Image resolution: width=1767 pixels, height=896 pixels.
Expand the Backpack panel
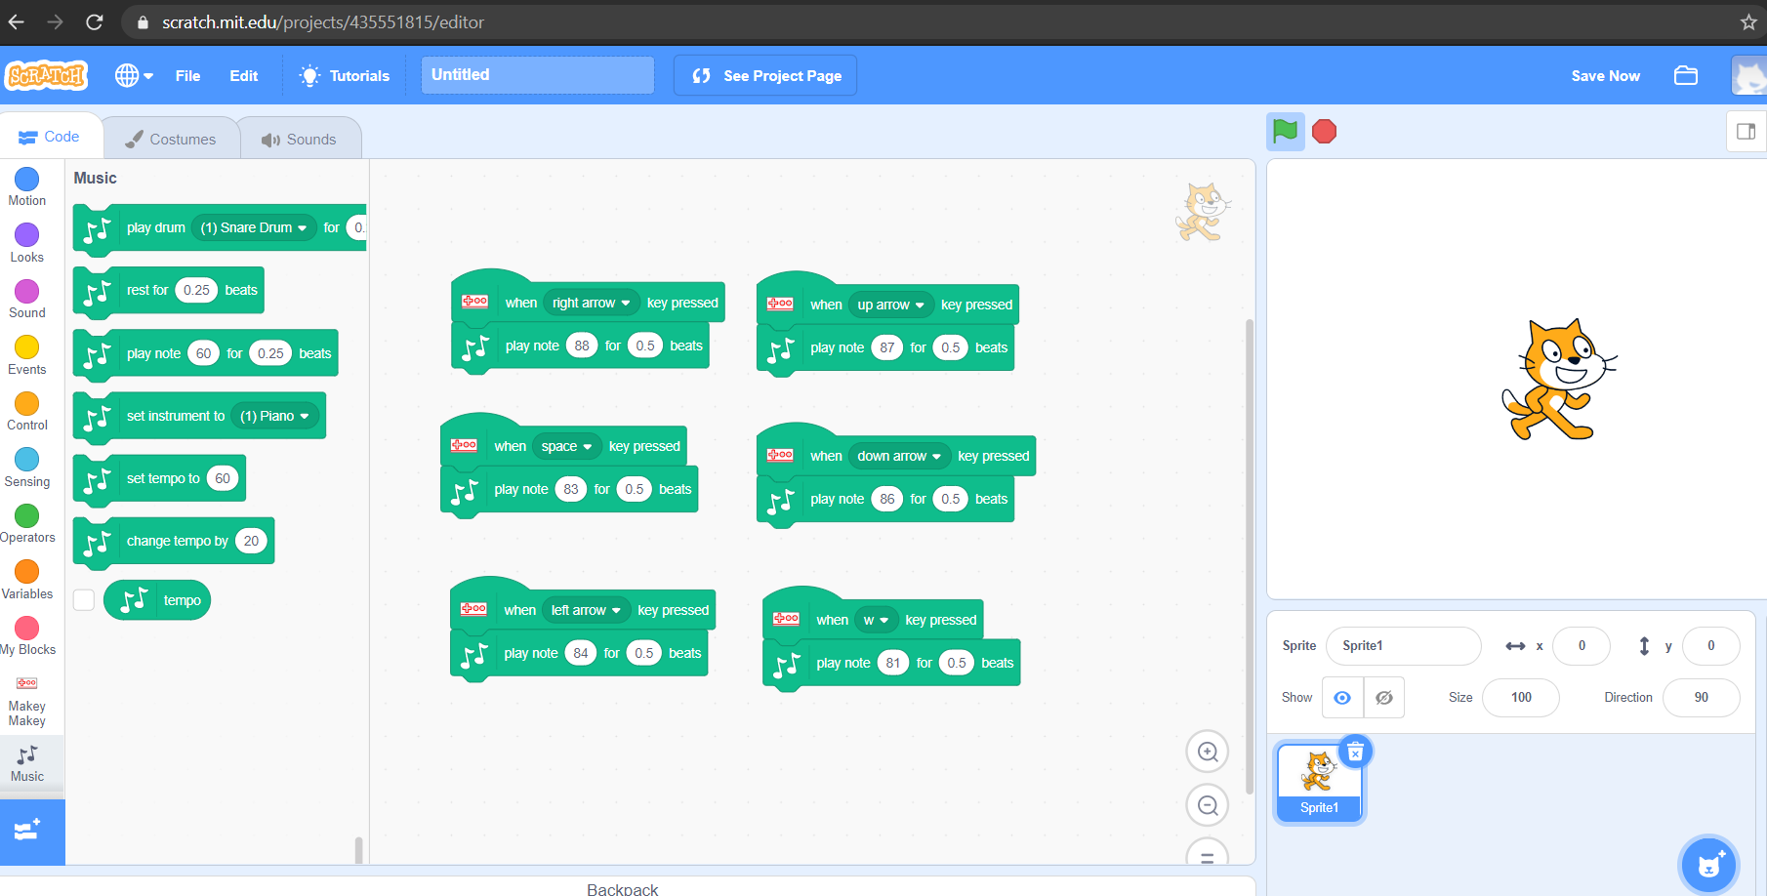(x=623, y=888)
